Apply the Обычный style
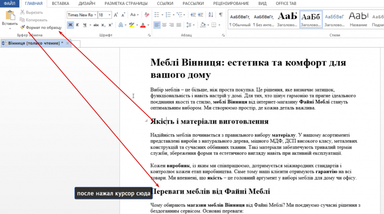The height and width of the screenshot is (214, 384). click(x=240, y=19)
